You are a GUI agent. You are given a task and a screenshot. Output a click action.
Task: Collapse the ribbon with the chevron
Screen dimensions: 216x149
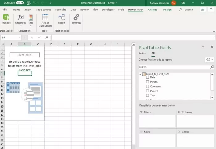coord(214,31)
